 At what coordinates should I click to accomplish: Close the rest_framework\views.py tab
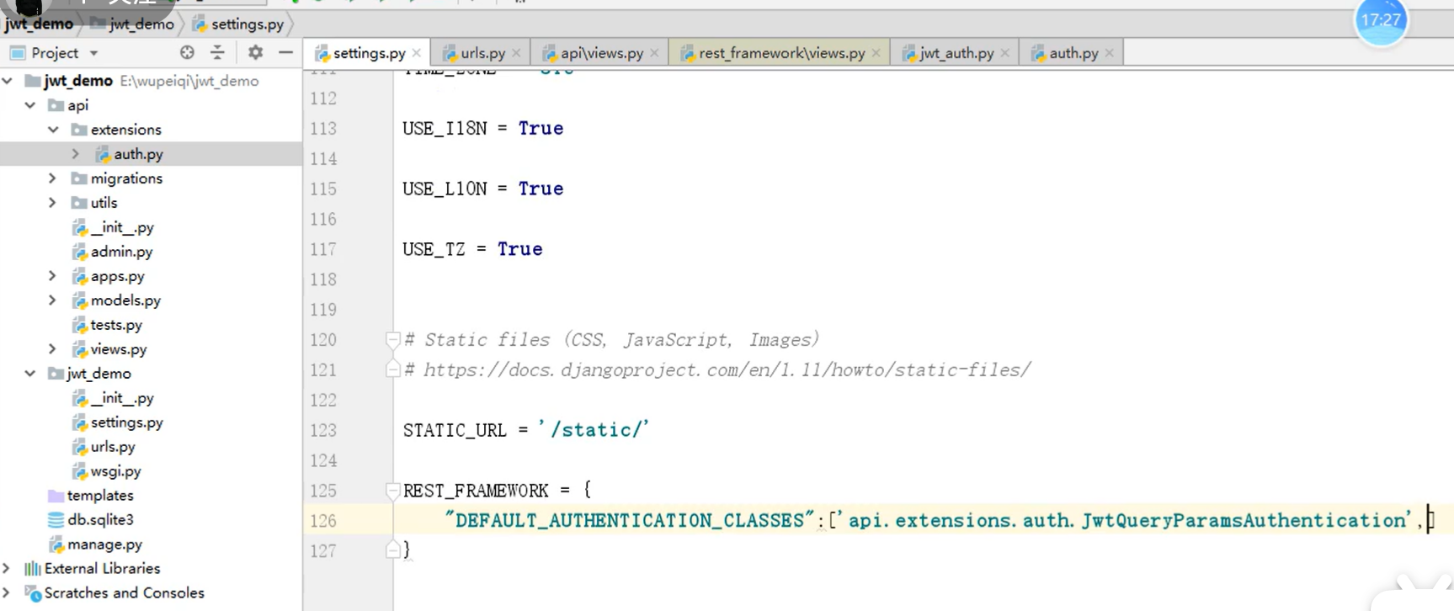pos(876,53)
